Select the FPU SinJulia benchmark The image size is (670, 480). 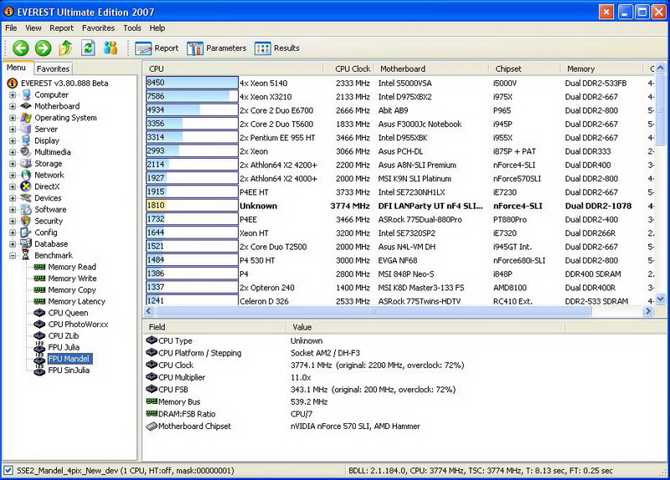point(69,370)
